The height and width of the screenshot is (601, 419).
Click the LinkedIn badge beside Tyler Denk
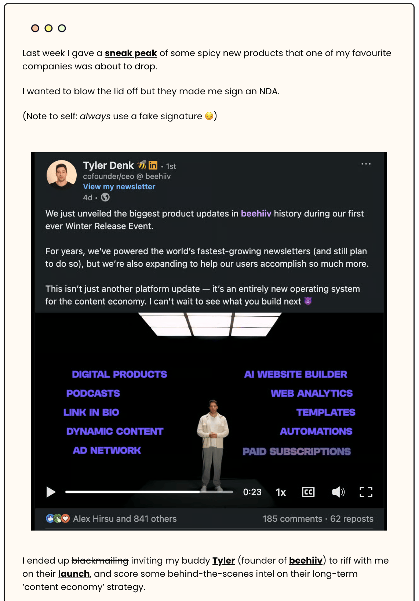point(153,165)
